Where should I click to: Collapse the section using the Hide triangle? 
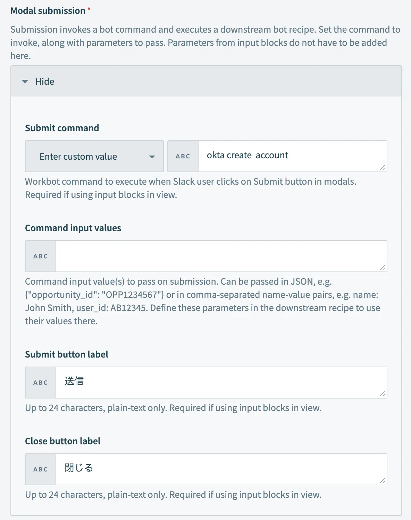(x=25, y=82)
